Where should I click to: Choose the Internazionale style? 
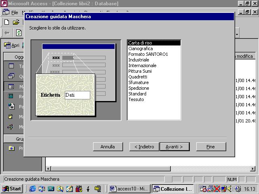click(154, 65)
